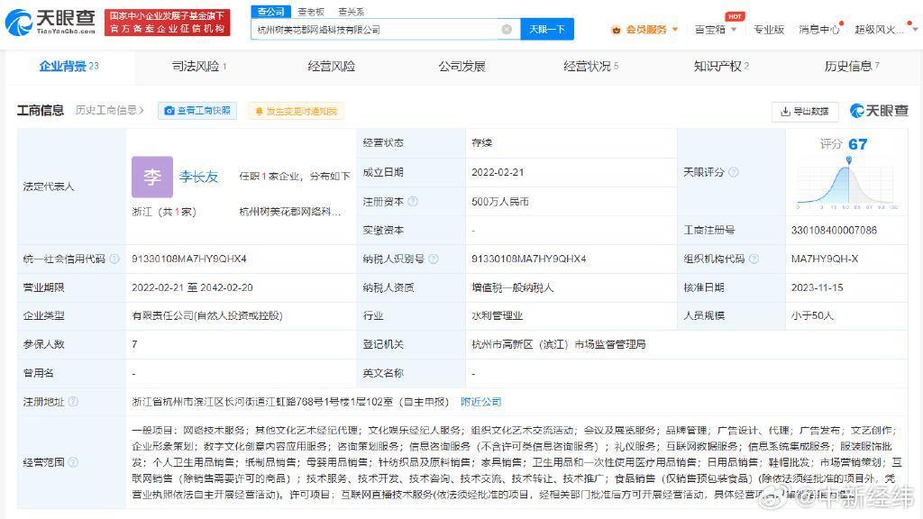Click the HOT badge above 百宝箱
Image resolution: width=923 pixels, height=519 pixels.
[x=736, y=16]
